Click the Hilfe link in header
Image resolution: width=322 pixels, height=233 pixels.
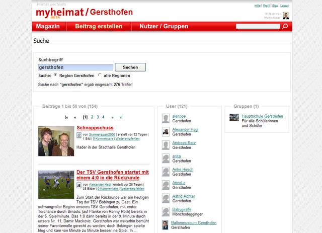(x=257, y=6)
